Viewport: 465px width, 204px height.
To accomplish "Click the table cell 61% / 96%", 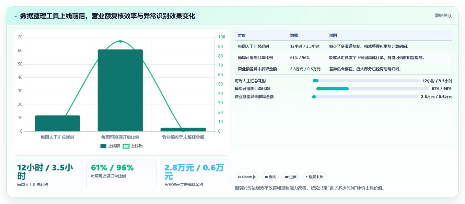I will click(x=300, y=58).
